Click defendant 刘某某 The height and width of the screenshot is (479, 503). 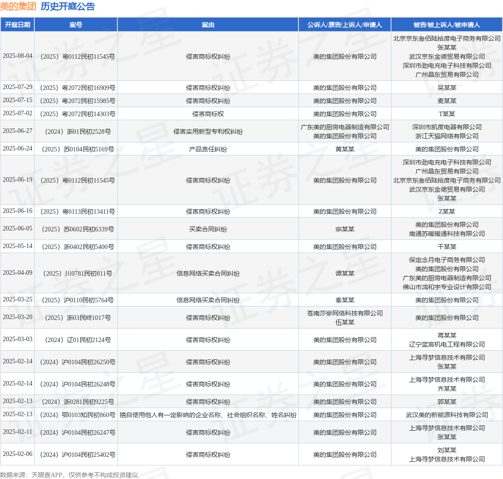447,451
